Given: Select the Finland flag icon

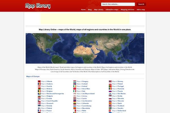Looking at the screenshot, I should click(x=39, y=108).
